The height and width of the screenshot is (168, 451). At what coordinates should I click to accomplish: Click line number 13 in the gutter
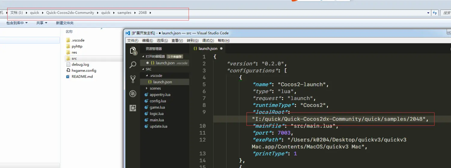point(202,154)
